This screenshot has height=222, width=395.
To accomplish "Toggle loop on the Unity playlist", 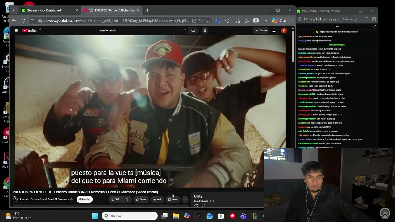I will (x=196, y=206).
